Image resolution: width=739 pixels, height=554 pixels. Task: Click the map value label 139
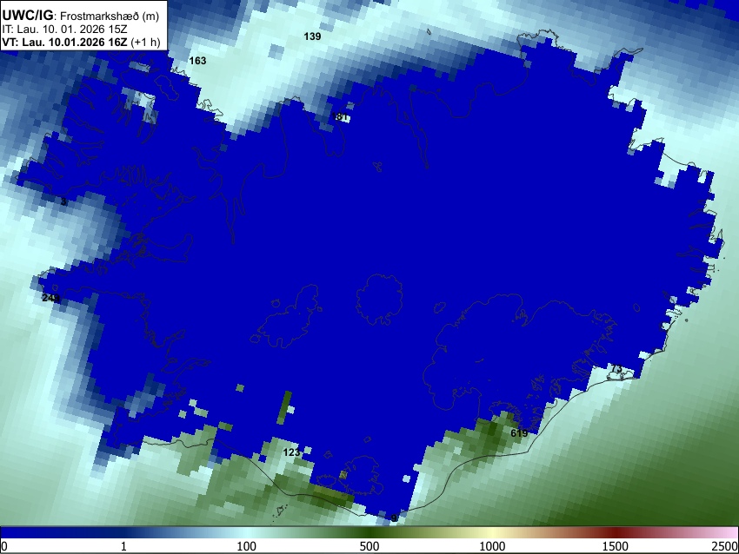tap(312, 36)
